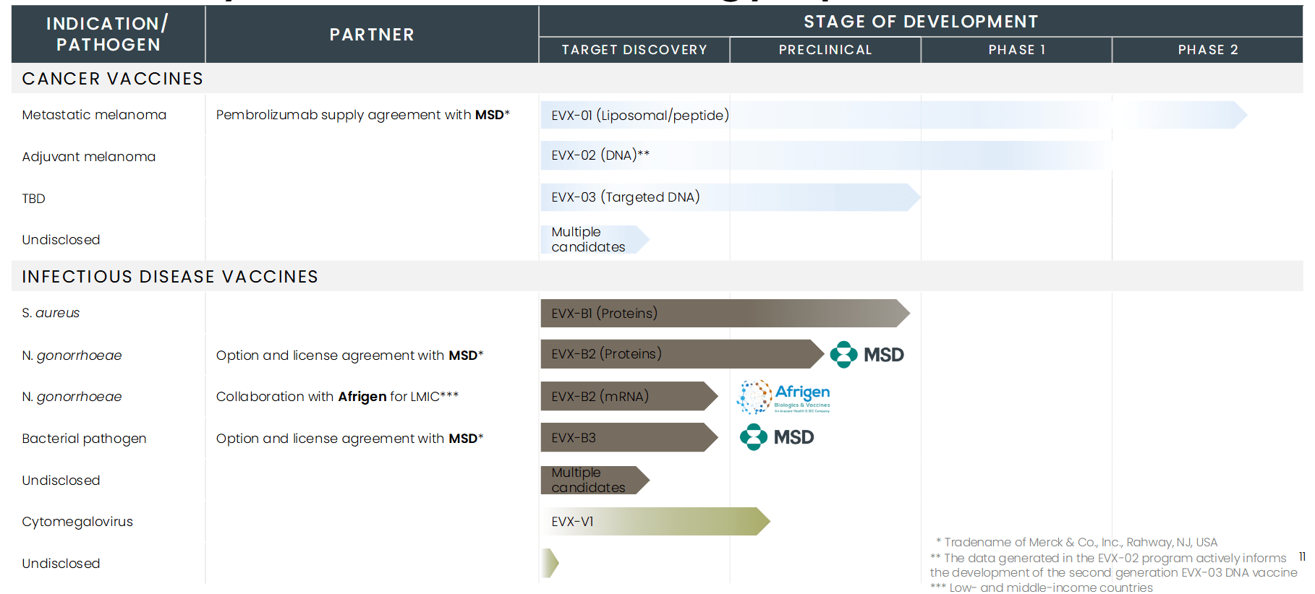Click the MSD logo beside EVX-B2 Proteins
1315x594 pixels.
(x=867, y=355)
